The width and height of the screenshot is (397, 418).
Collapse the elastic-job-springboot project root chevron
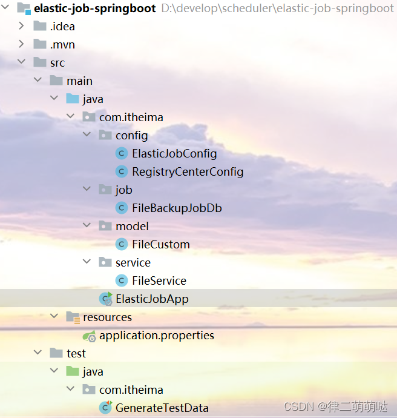(5, 7)
